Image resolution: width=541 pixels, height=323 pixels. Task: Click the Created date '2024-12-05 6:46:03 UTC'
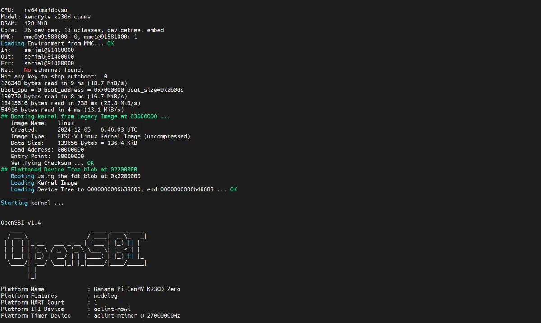coord(97,129)
